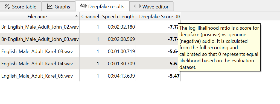Viewport: 280px width, 104px height.
Task: Click speech length 00:01:00.719
Action: coord(121,51)
